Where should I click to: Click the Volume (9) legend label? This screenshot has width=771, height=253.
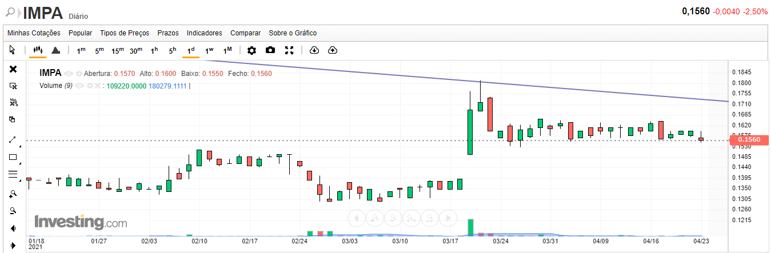click(x=56, y=86)
